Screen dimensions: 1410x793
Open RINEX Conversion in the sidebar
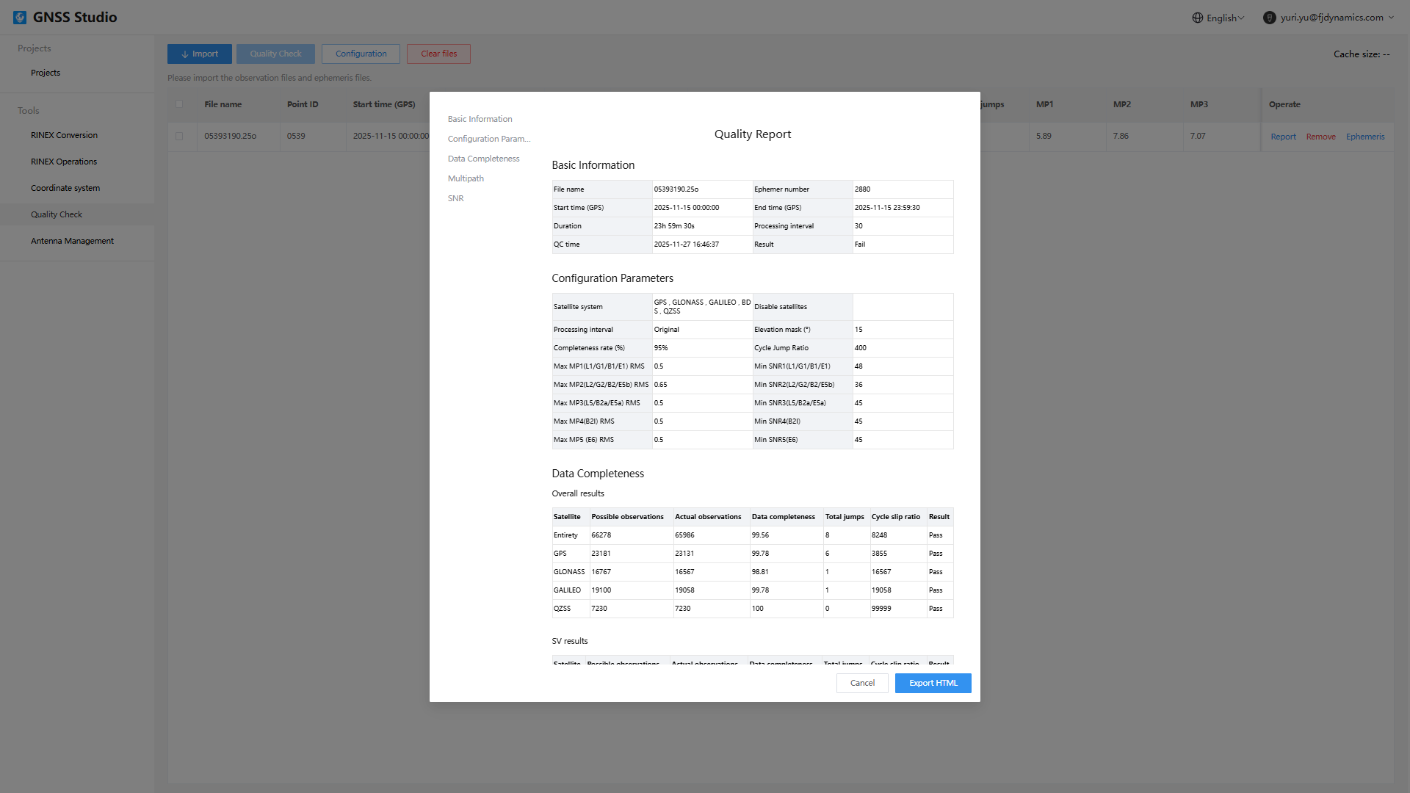pos(64,135)
